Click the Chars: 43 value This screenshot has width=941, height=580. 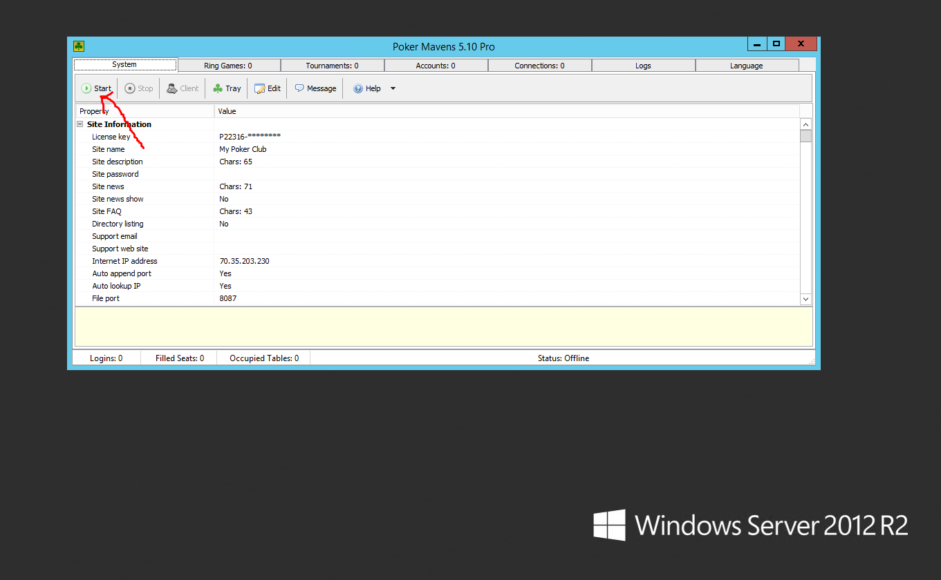[x=236, y=211]
